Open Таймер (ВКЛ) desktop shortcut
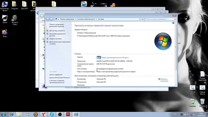Screen dimensions: 208x117 192,90
